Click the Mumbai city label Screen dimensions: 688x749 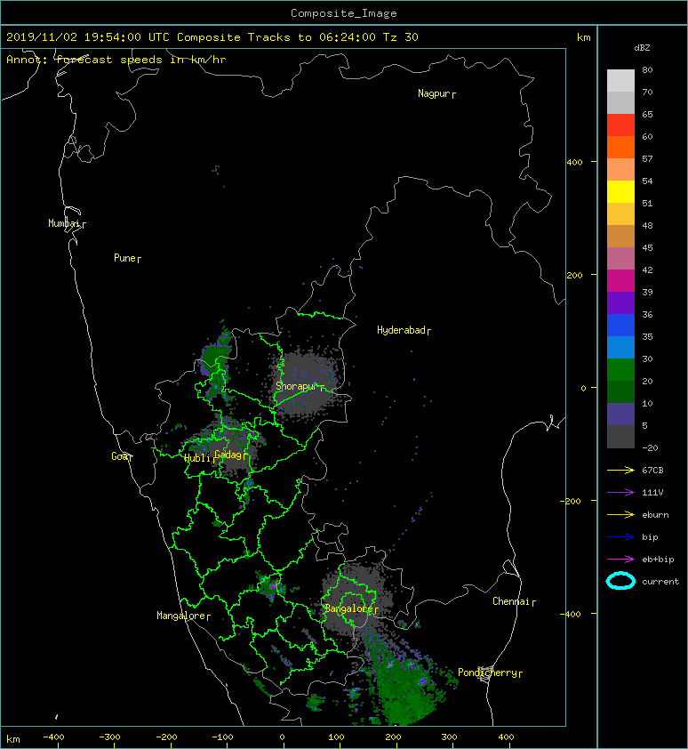[64, 223]
